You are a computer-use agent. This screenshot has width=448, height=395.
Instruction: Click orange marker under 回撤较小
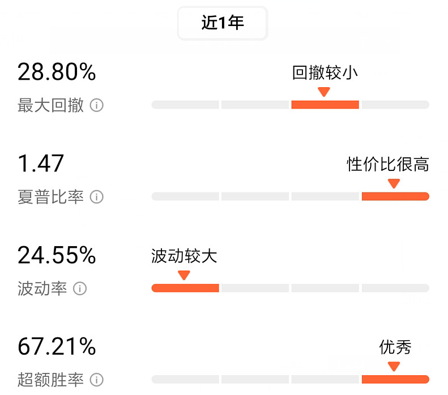324,92
